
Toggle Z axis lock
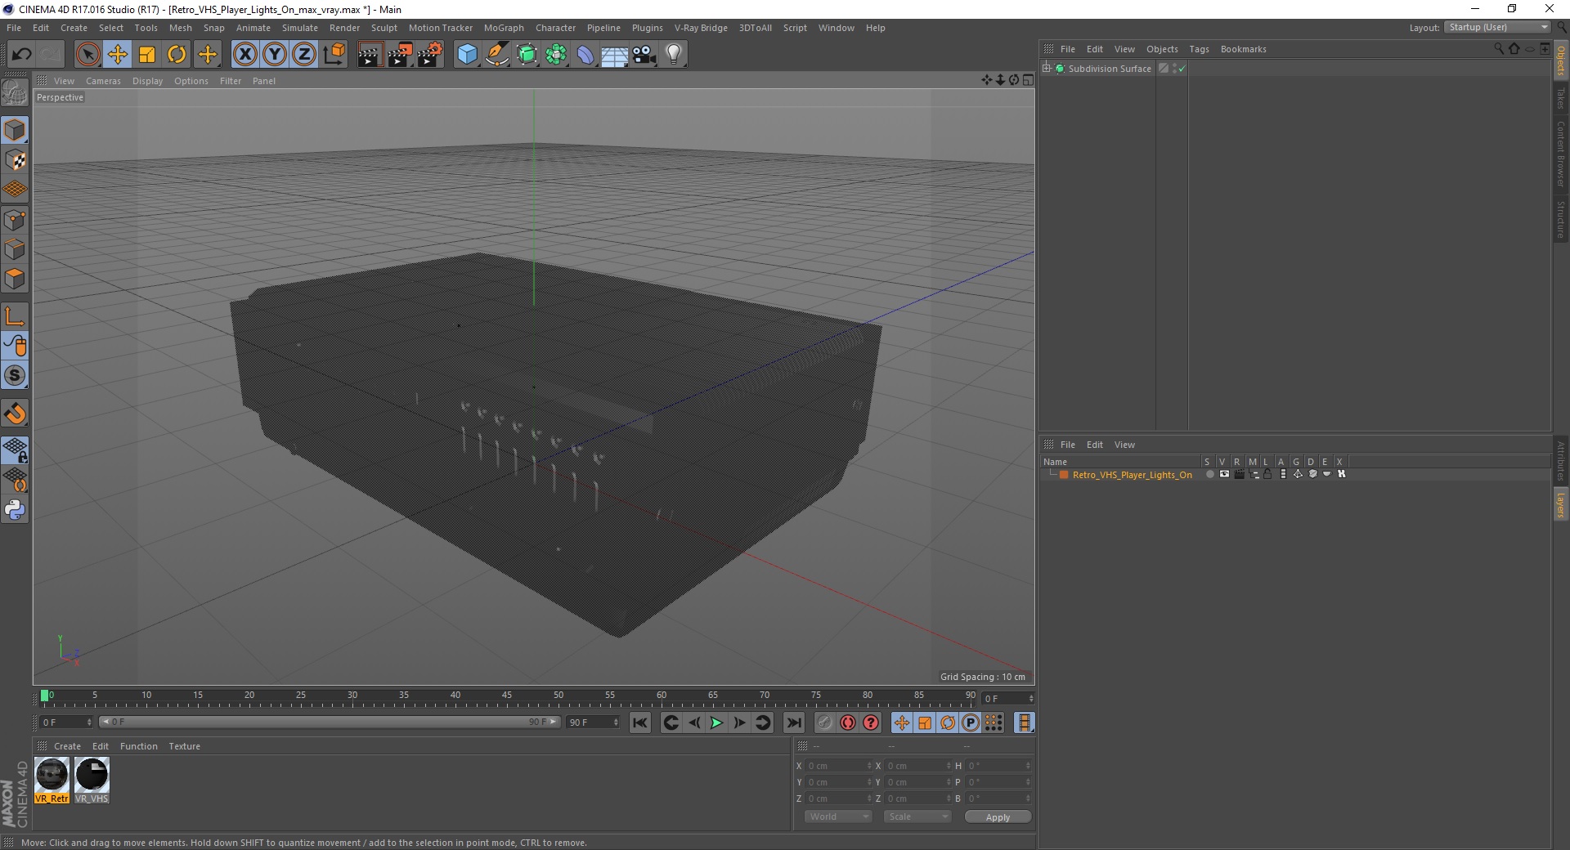pyautogui.click(x=304, y=55)
